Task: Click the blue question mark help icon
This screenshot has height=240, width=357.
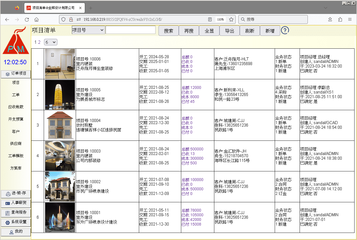Action: point(285,31)
